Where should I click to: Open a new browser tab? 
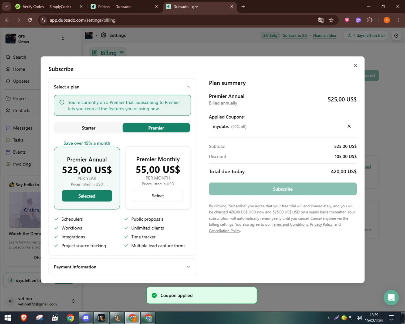pyautogui.click(x=243, y=6)
